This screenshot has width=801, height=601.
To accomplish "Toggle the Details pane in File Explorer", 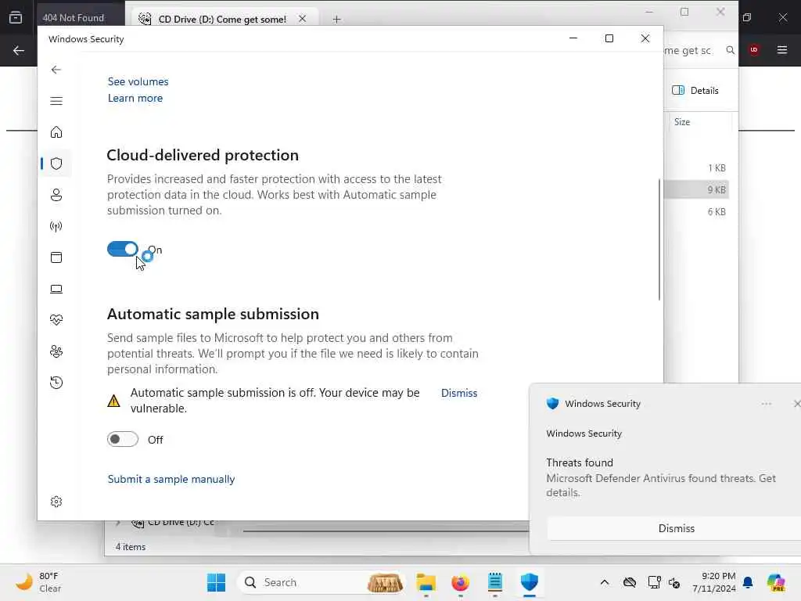I will point(695,91).
